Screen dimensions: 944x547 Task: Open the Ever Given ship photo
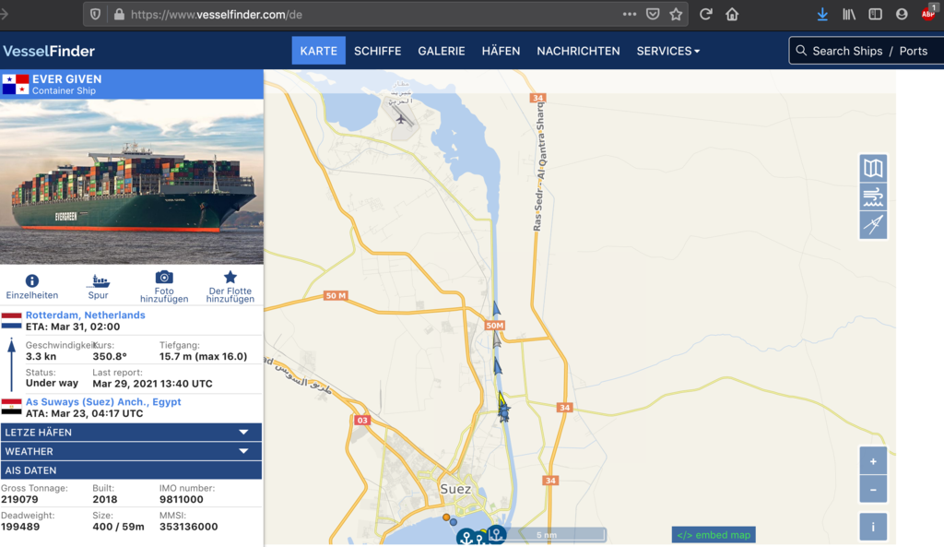[131, 182]
